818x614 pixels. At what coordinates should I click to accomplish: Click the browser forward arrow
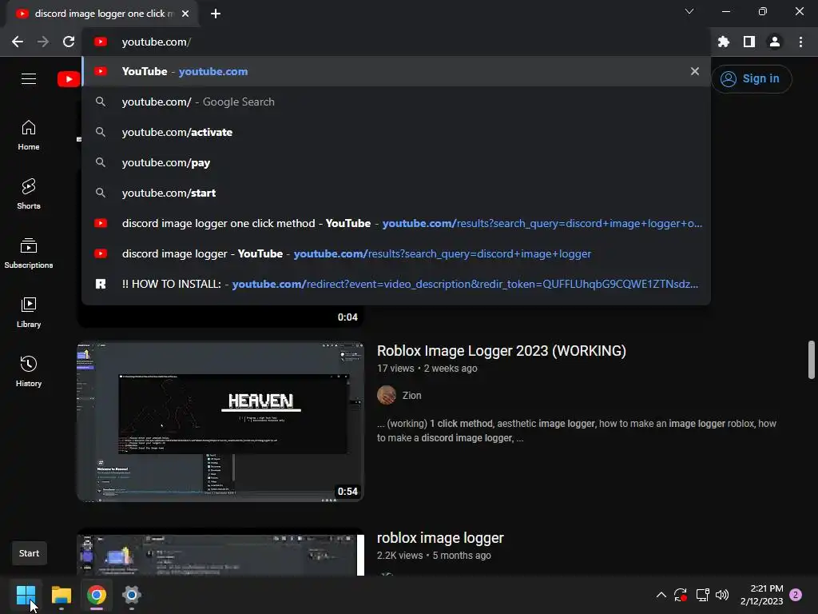[x=43, y=42]
